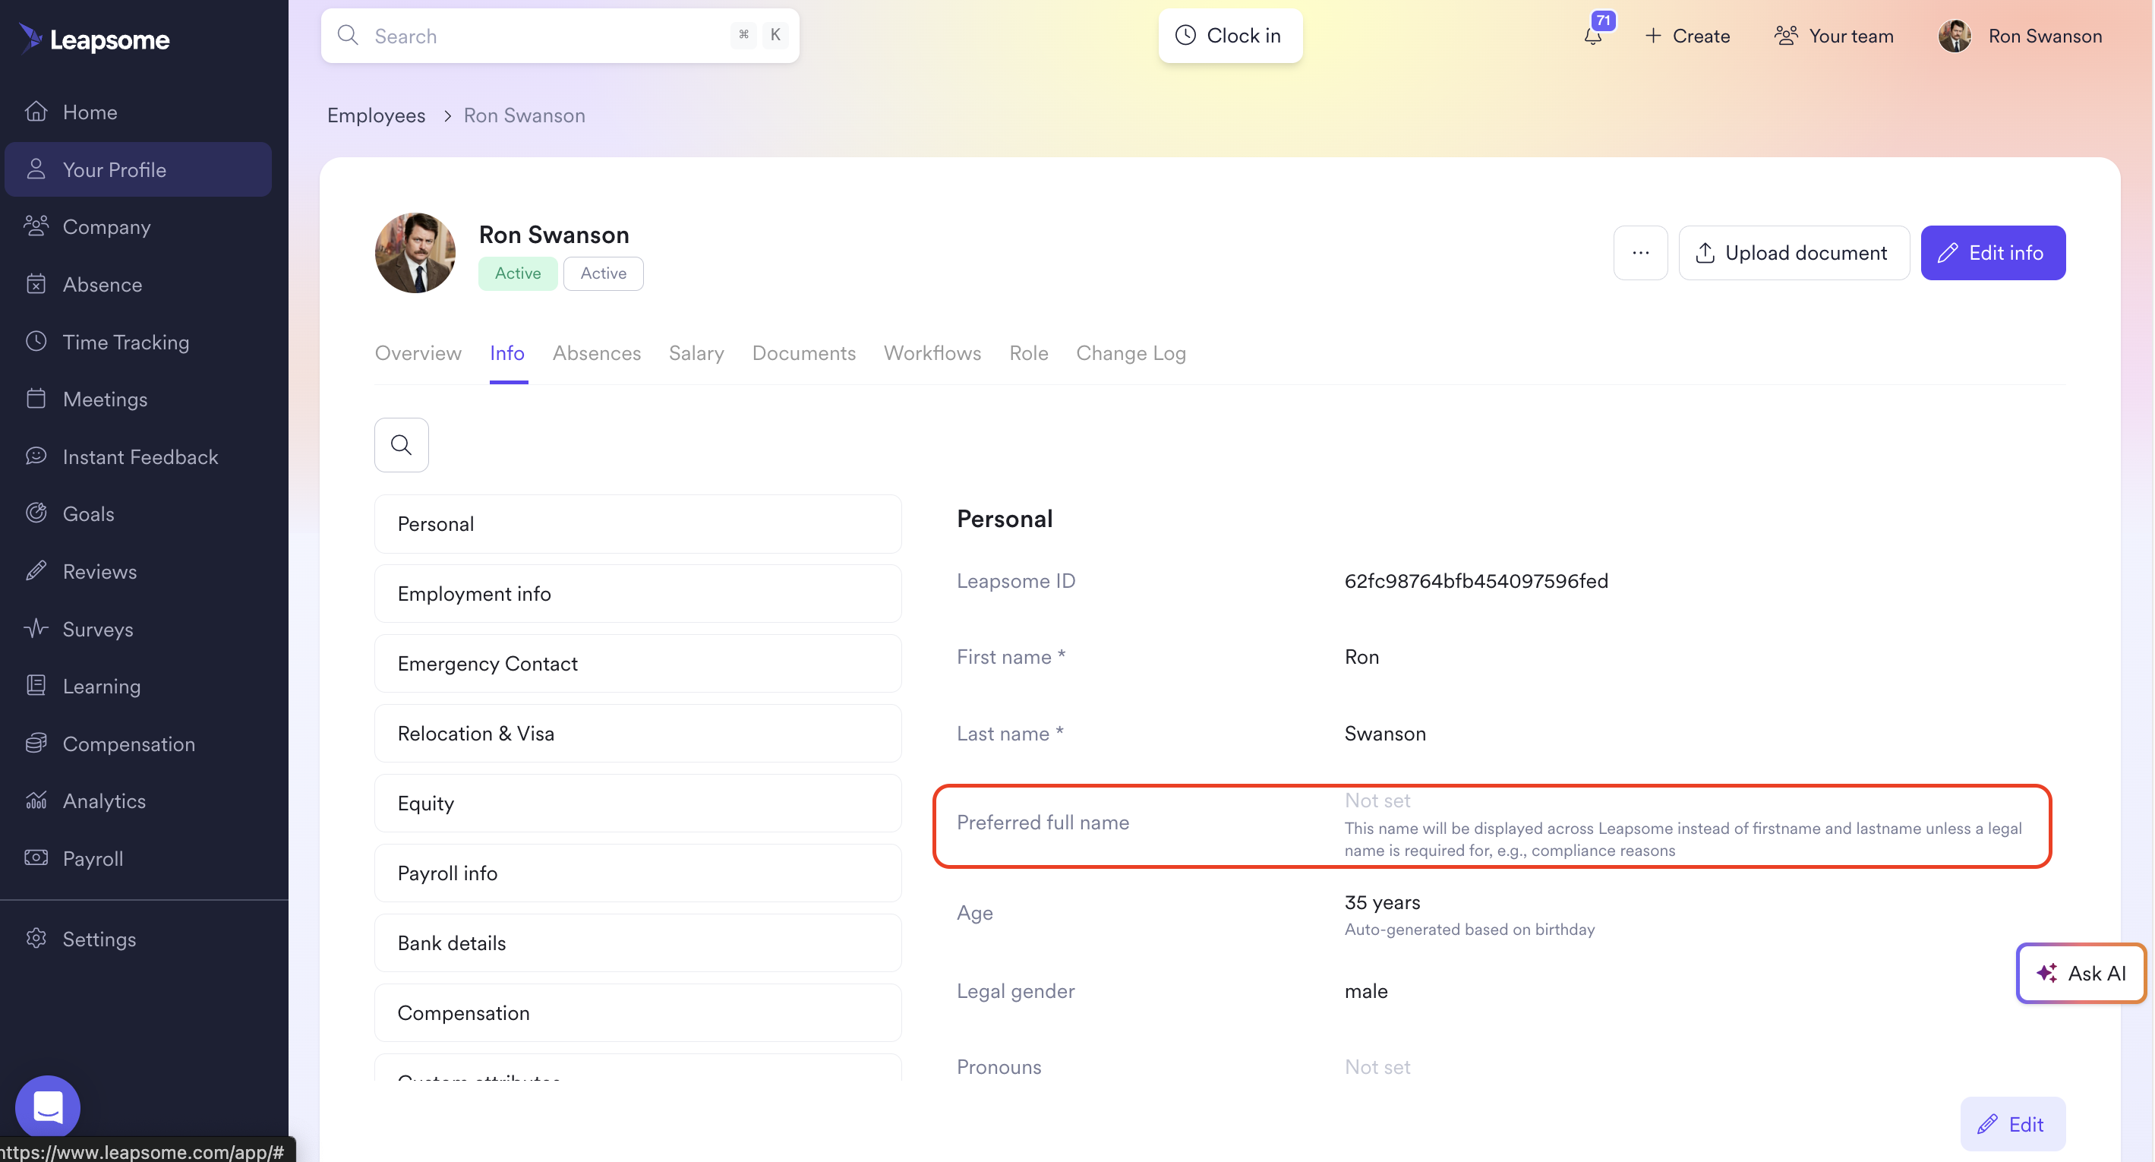Click the First name value Ron

tap(1362, 657)
